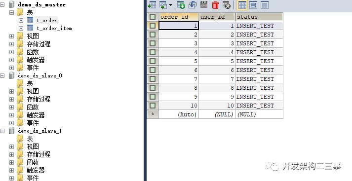Screen dimensions: 352x181
Task: Click the Export table data icon
Action: 152,5
